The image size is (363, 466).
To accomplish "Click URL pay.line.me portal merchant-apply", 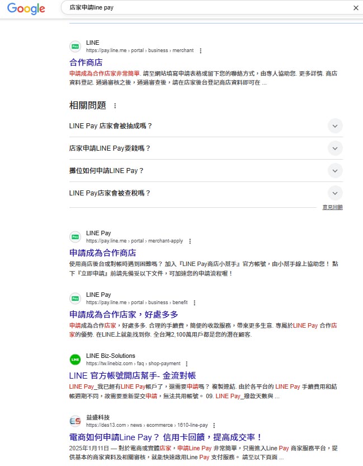I will 134,241.
